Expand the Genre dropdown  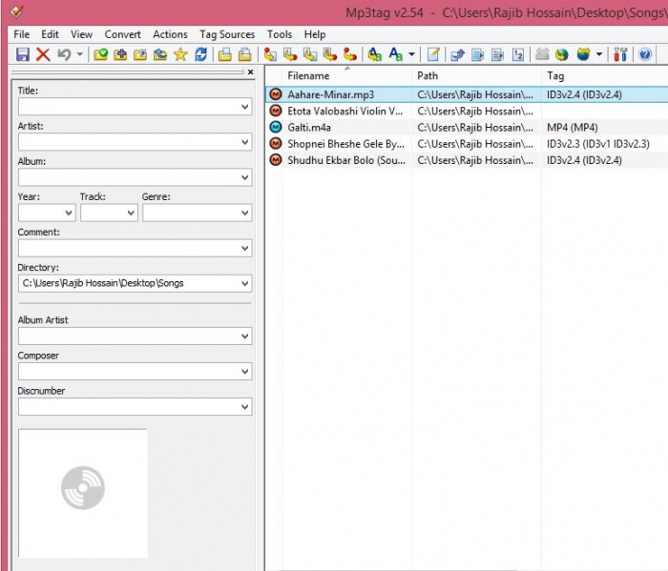coord(245,213)
